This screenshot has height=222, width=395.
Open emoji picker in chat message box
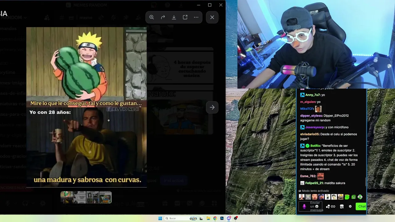(x=317, y=206)
